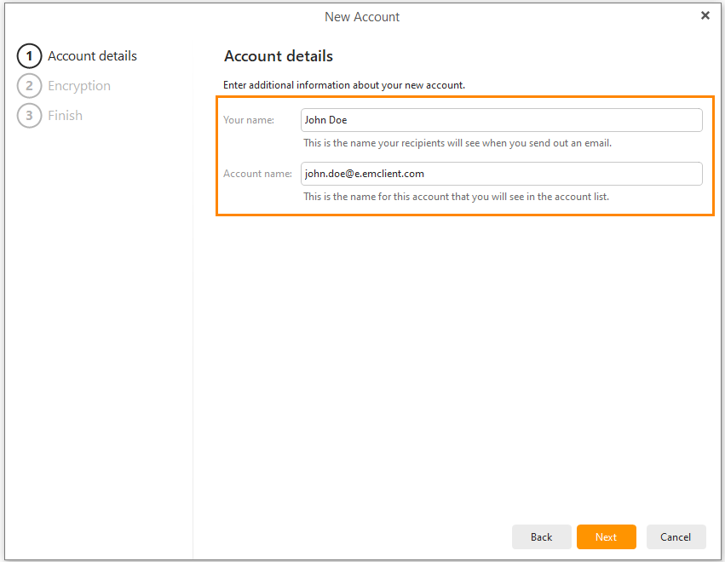
Task: Click the step 1 circle icon
Action: (29, 56)
